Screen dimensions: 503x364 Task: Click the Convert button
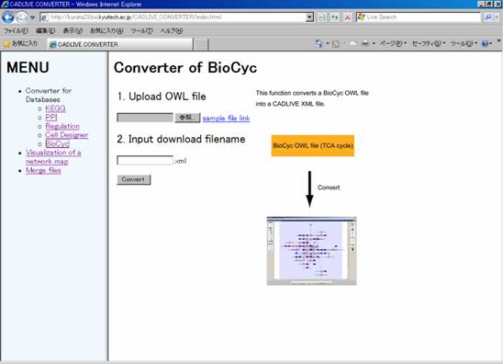coord(133,179)
